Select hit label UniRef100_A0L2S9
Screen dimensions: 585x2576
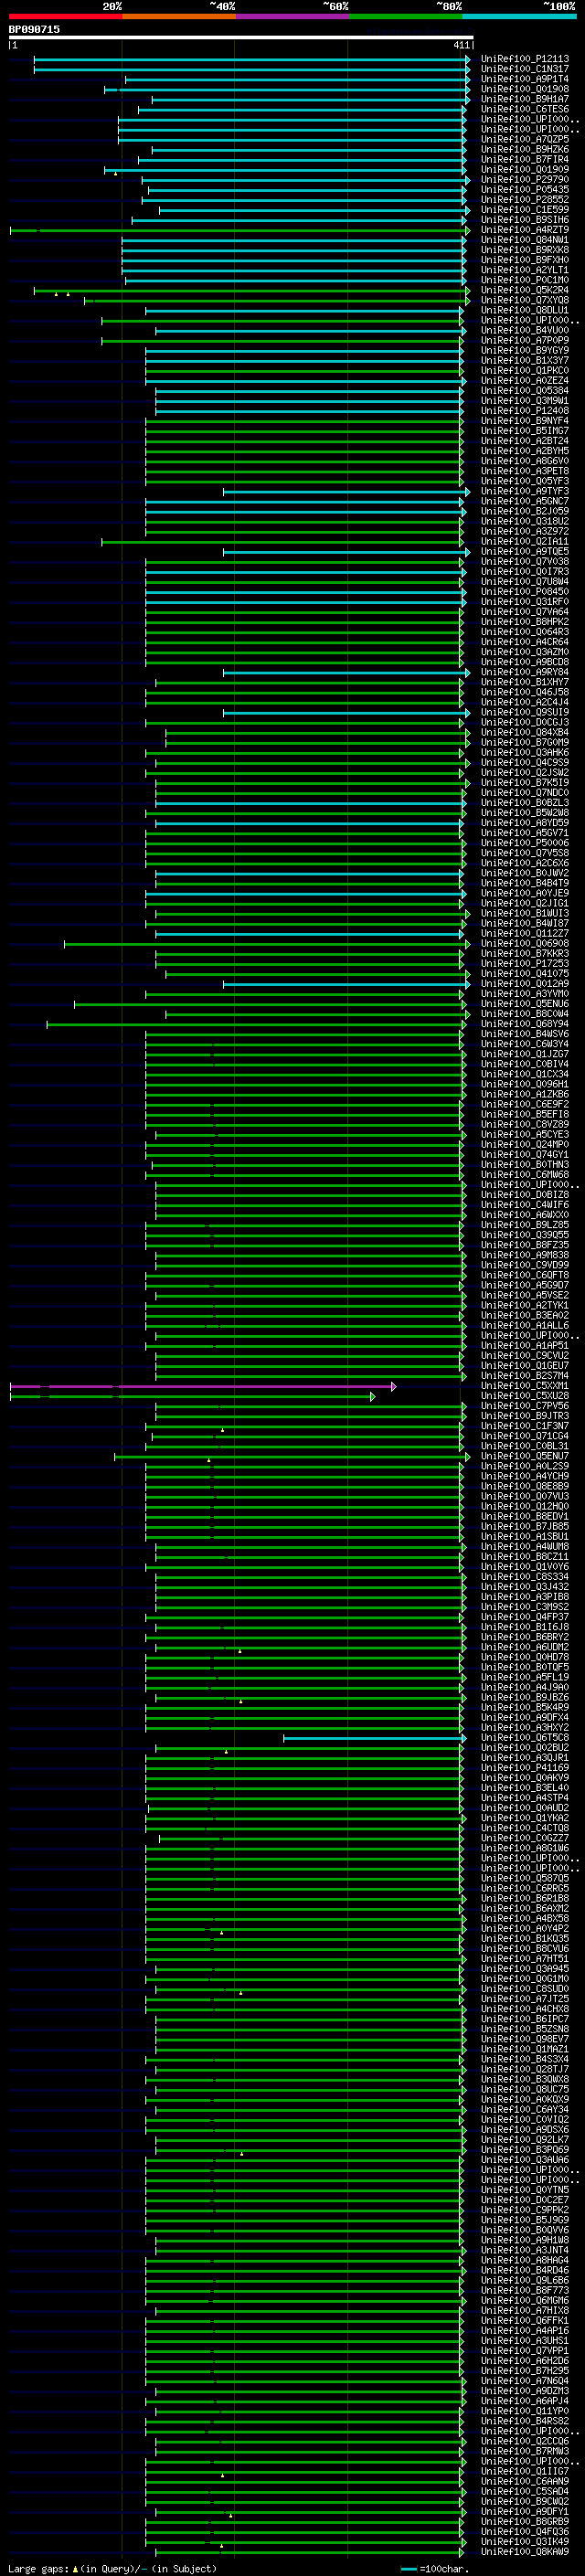click(x=524, y=1466)
